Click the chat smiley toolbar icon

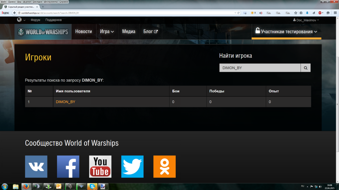click(328, 13)
